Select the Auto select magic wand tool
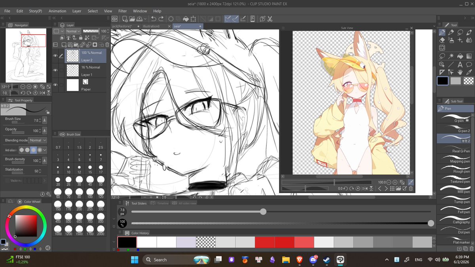The height and width of the screenshot is (267, 475). click(x=451, y=55)
